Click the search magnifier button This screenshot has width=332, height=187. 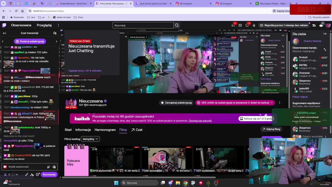[177, 25]
